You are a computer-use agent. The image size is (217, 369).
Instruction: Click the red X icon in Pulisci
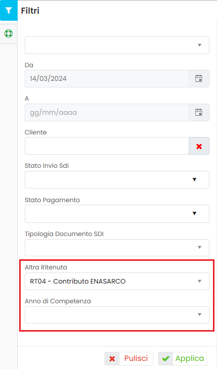click(112, 359)
